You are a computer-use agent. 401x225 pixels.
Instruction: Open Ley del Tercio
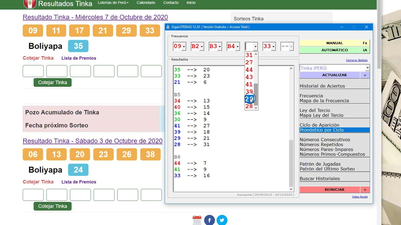pos(315,110)
